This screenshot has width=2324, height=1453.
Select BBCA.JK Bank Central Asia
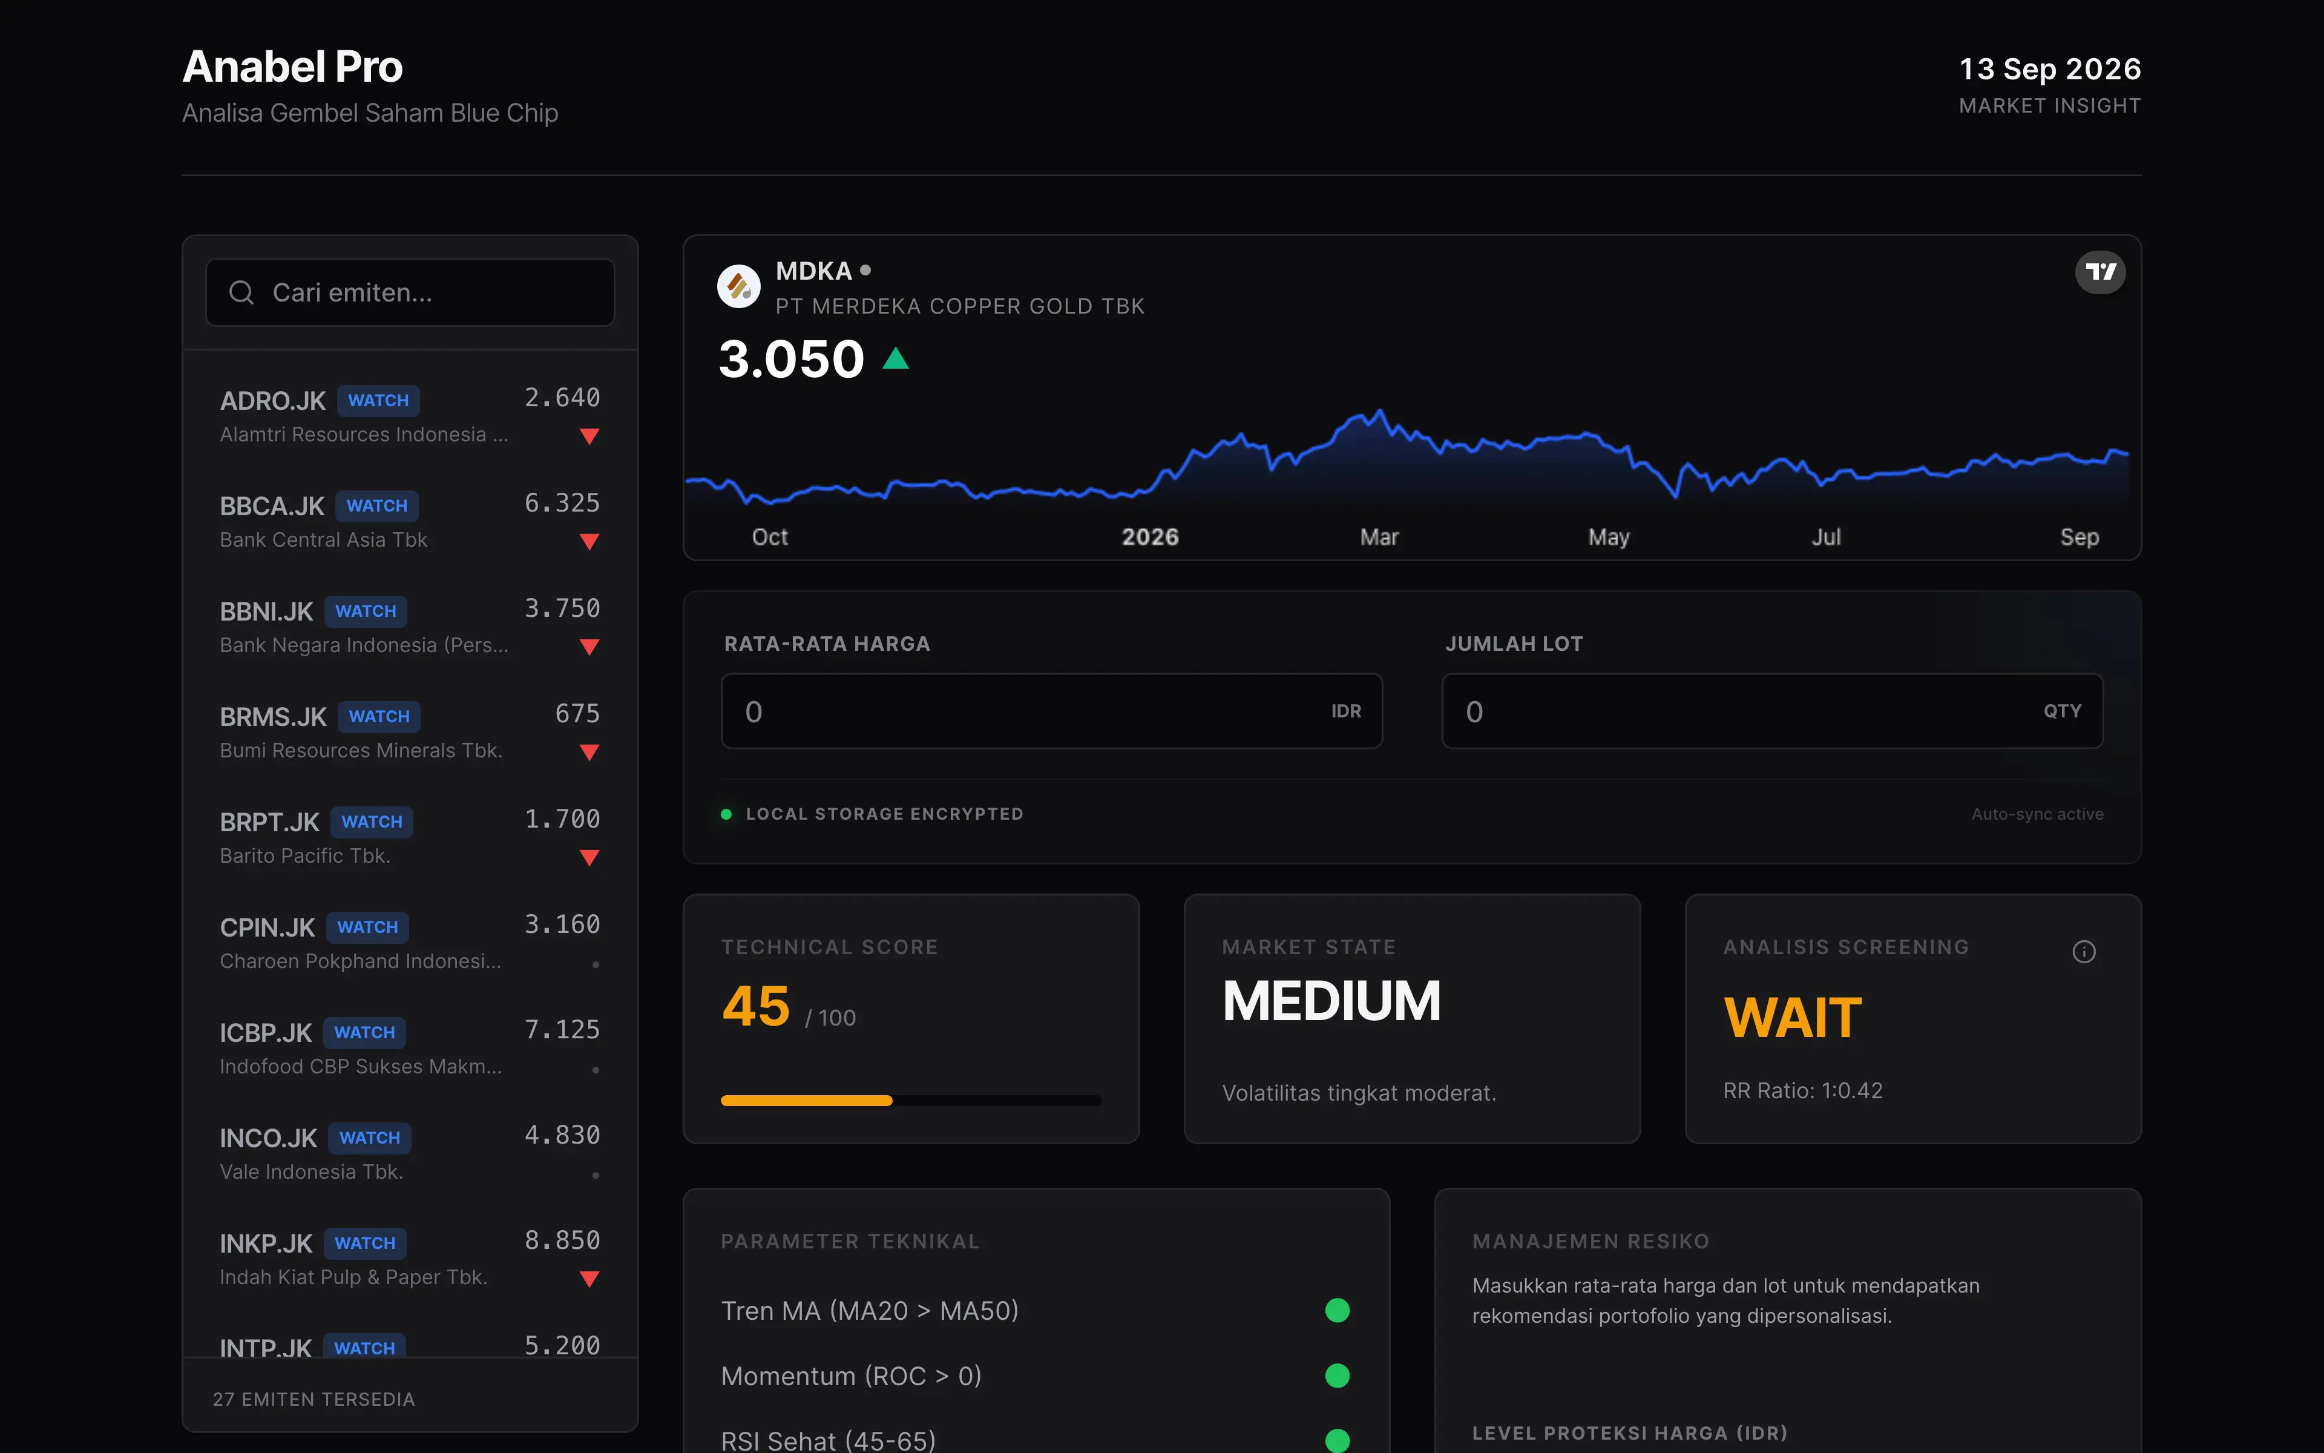[x=410, y=522]
